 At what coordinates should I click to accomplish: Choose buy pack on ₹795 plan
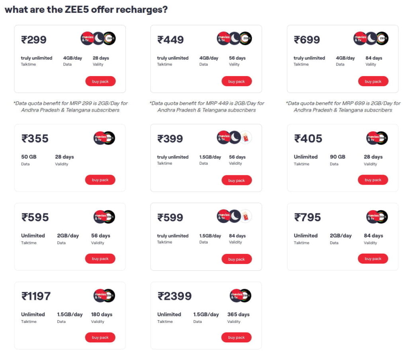coord(373,259)
